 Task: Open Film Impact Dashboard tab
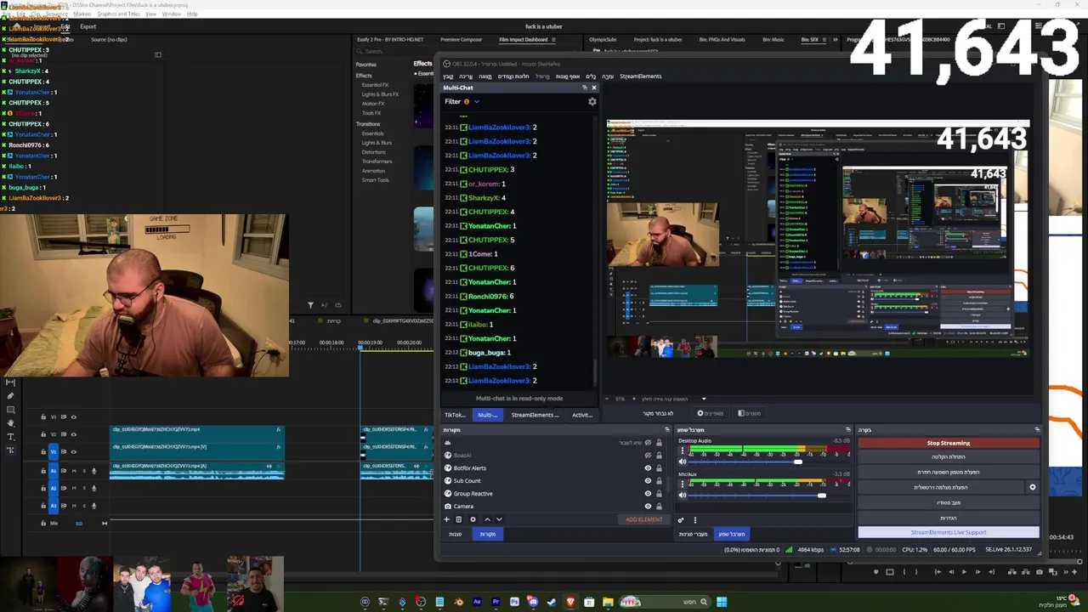(x=524, y=39)
